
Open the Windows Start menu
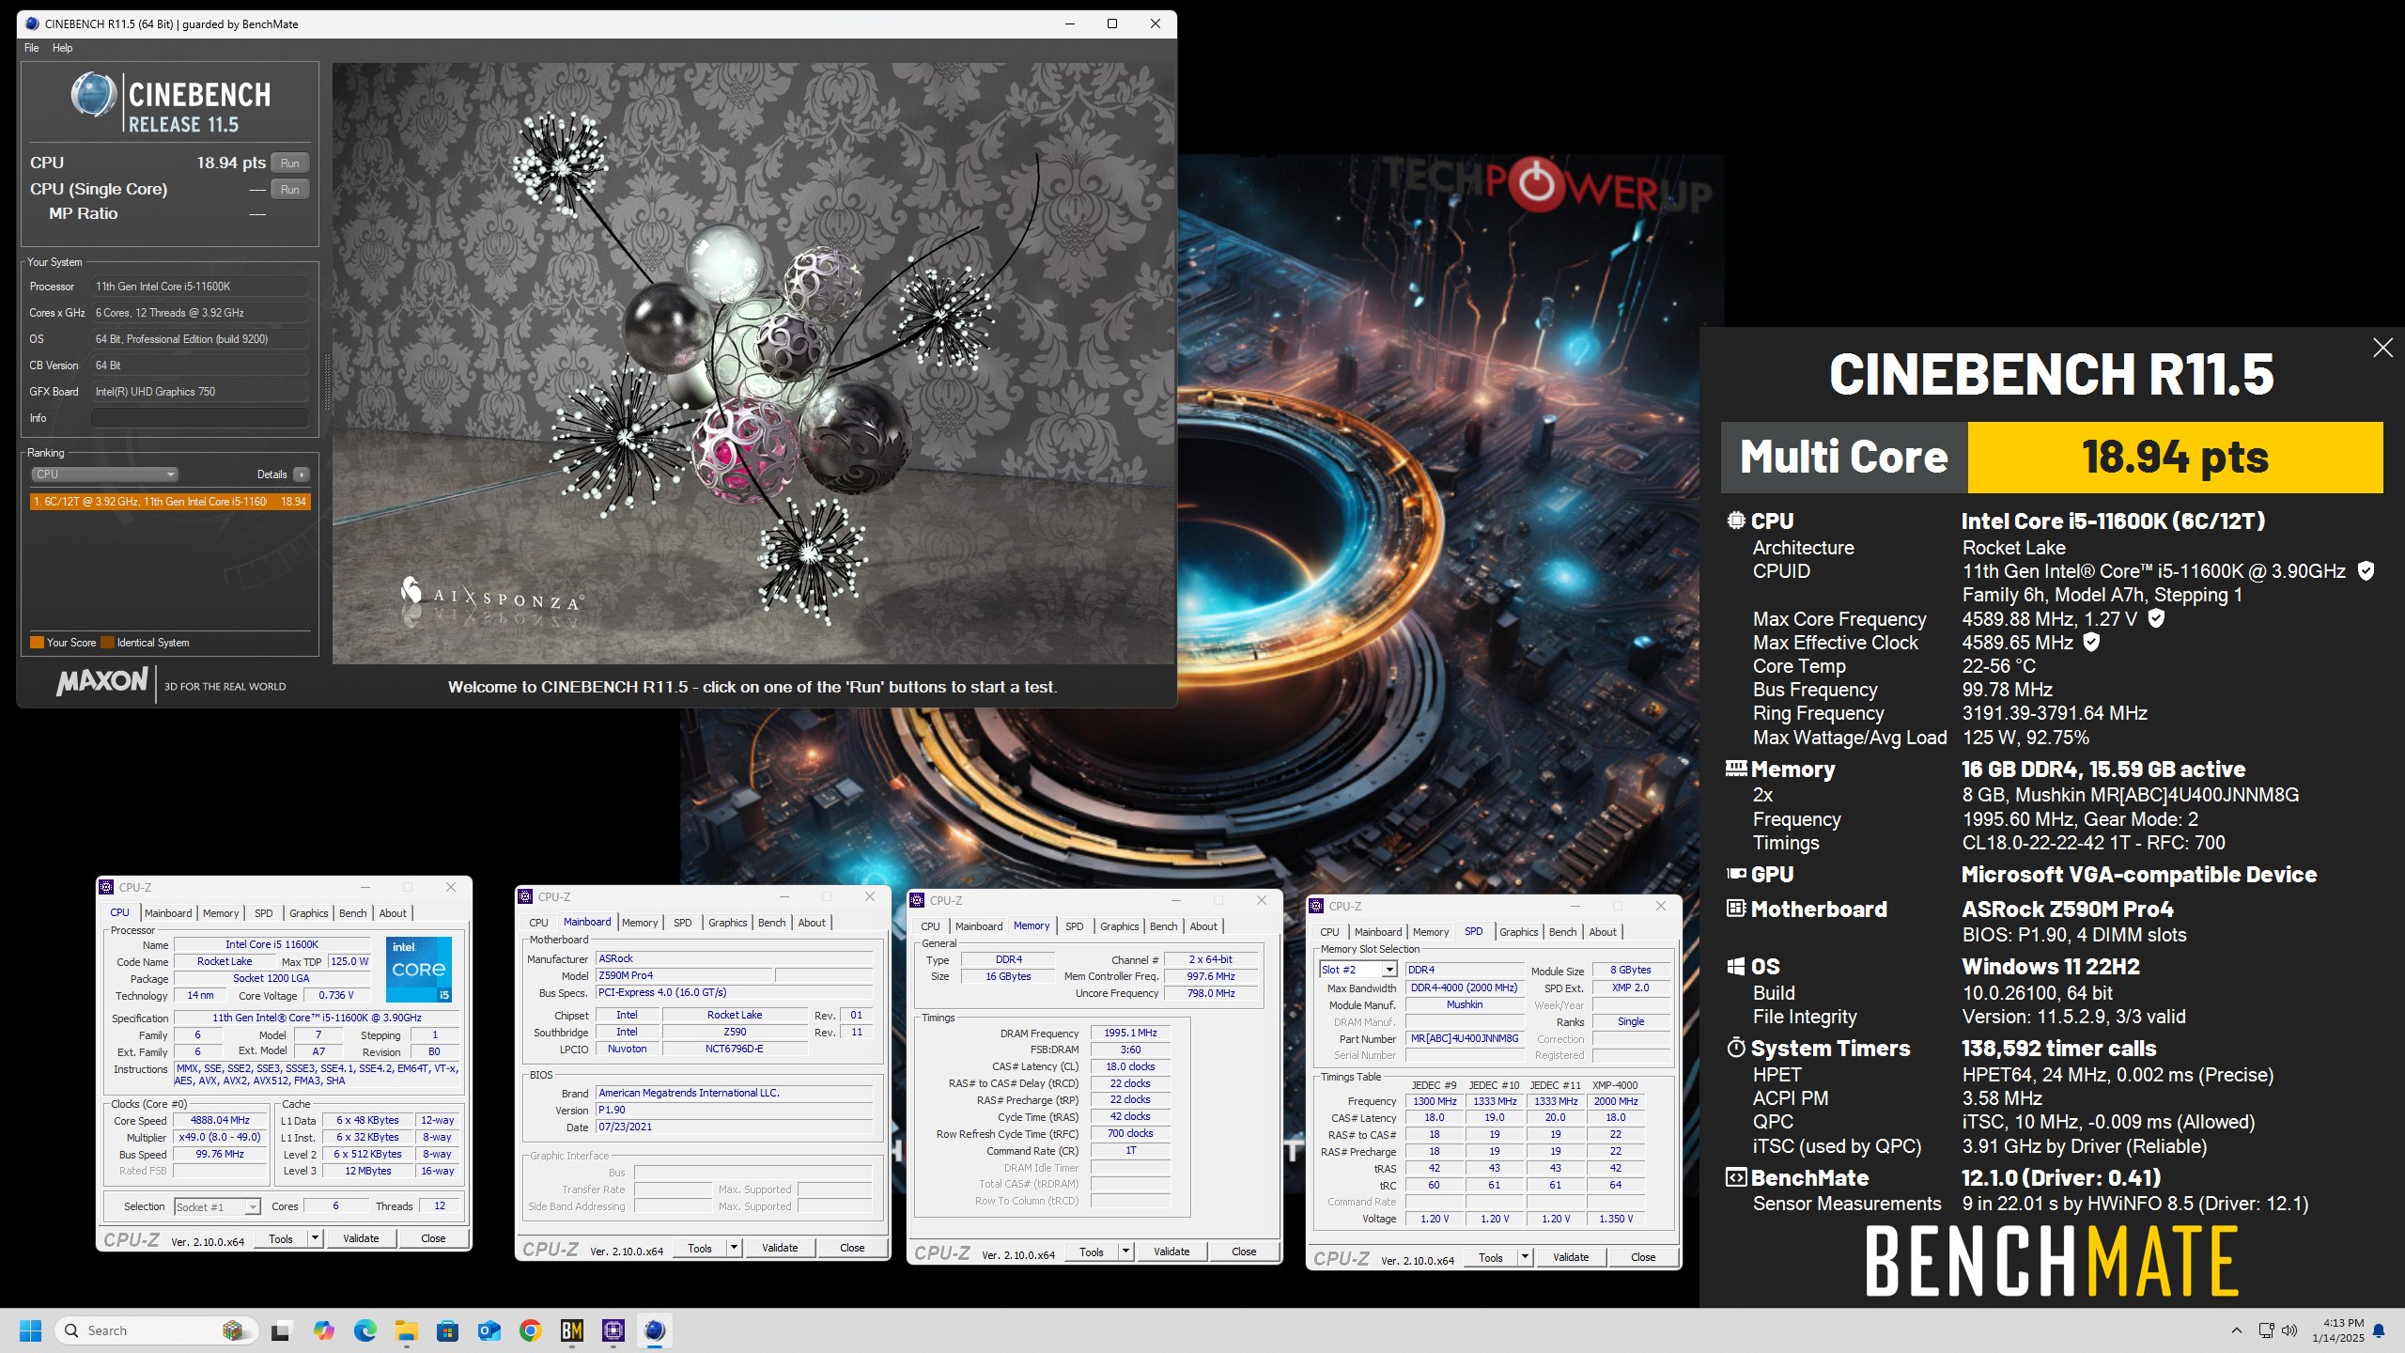pos(30,1330)
